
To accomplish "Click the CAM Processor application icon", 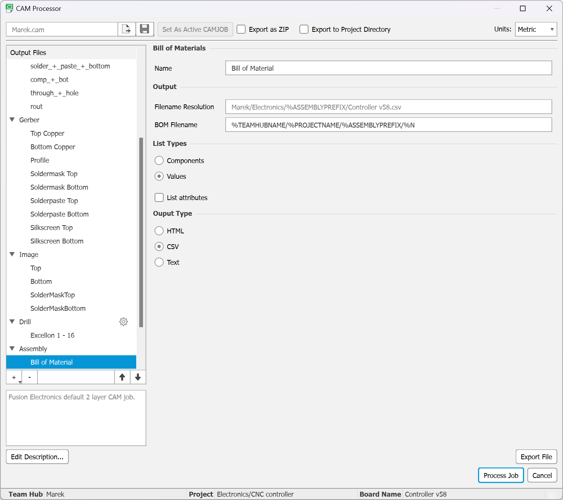I will coord(9,8).
